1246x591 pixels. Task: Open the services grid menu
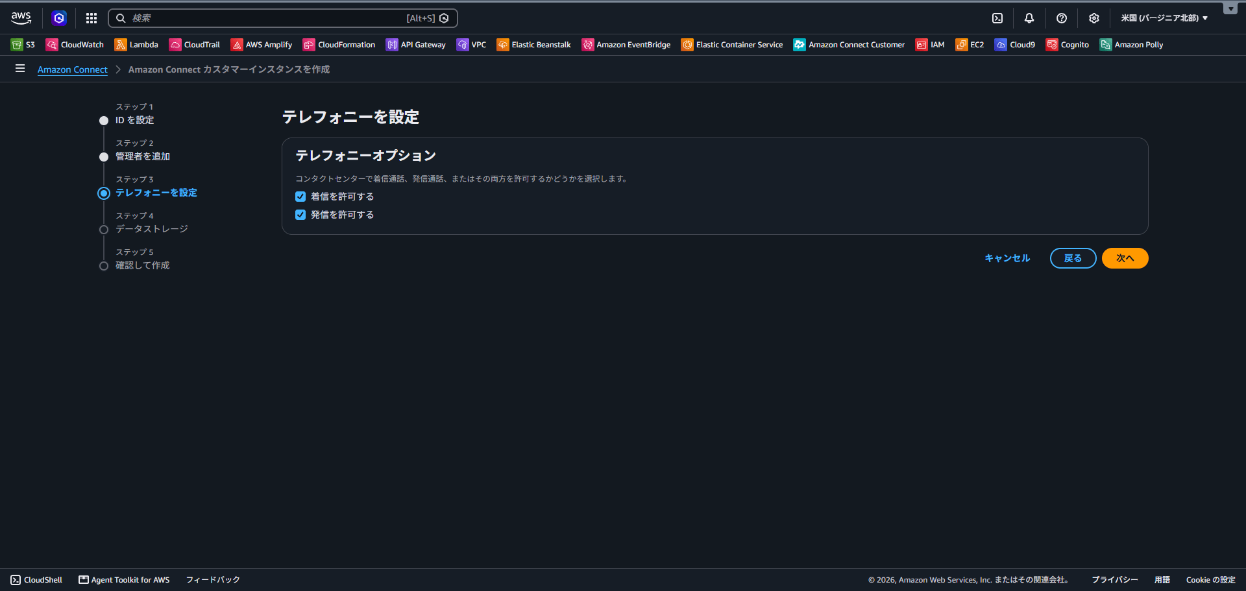92,18
